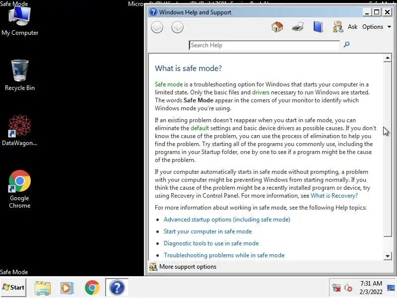Viewport: 397px width, 298px height.
Task: Click the green 'Safe mode' glossary term
Action: point(169,84)
